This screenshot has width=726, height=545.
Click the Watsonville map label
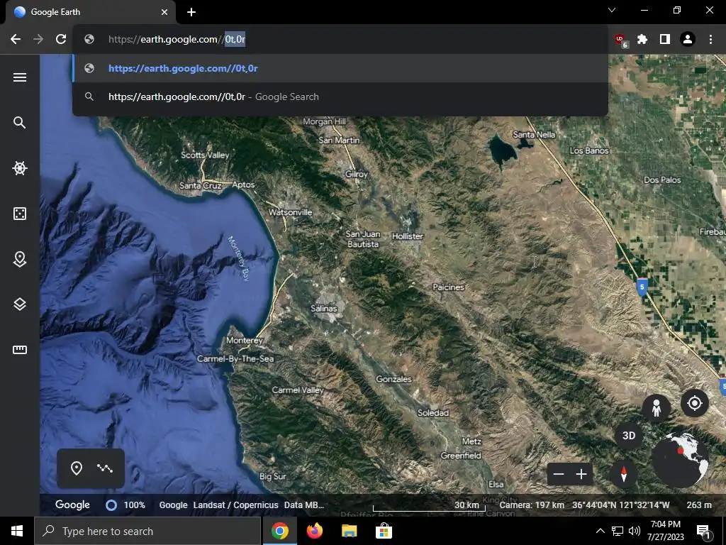pos(290,212)
